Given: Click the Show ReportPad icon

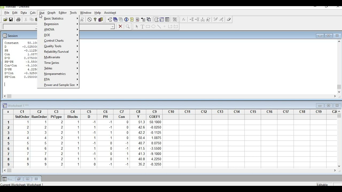Looking at the screenshot, I should [137, 19].
